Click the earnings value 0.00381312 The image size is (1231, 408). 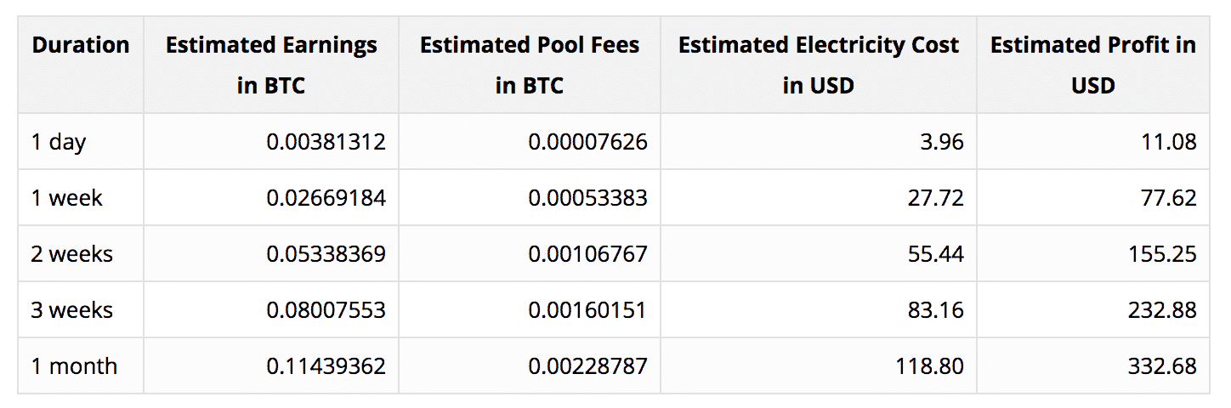coord(326,142)
